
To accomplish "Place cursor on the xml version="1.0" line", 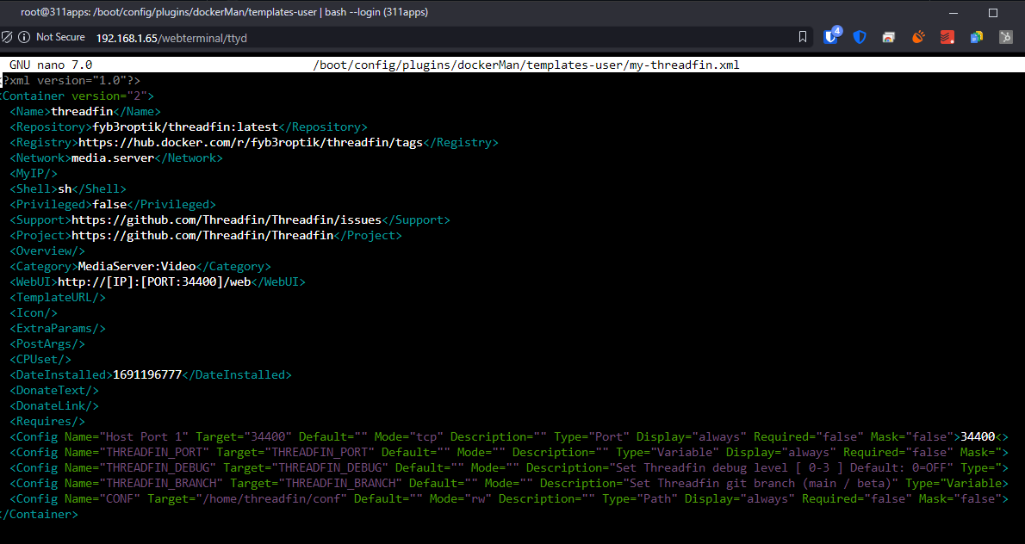I will tap(71, 80).
